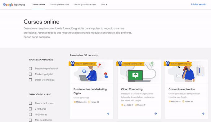Toggle the 11-20 horas checkbox
The image size is (211, 122).
[30, 115]
